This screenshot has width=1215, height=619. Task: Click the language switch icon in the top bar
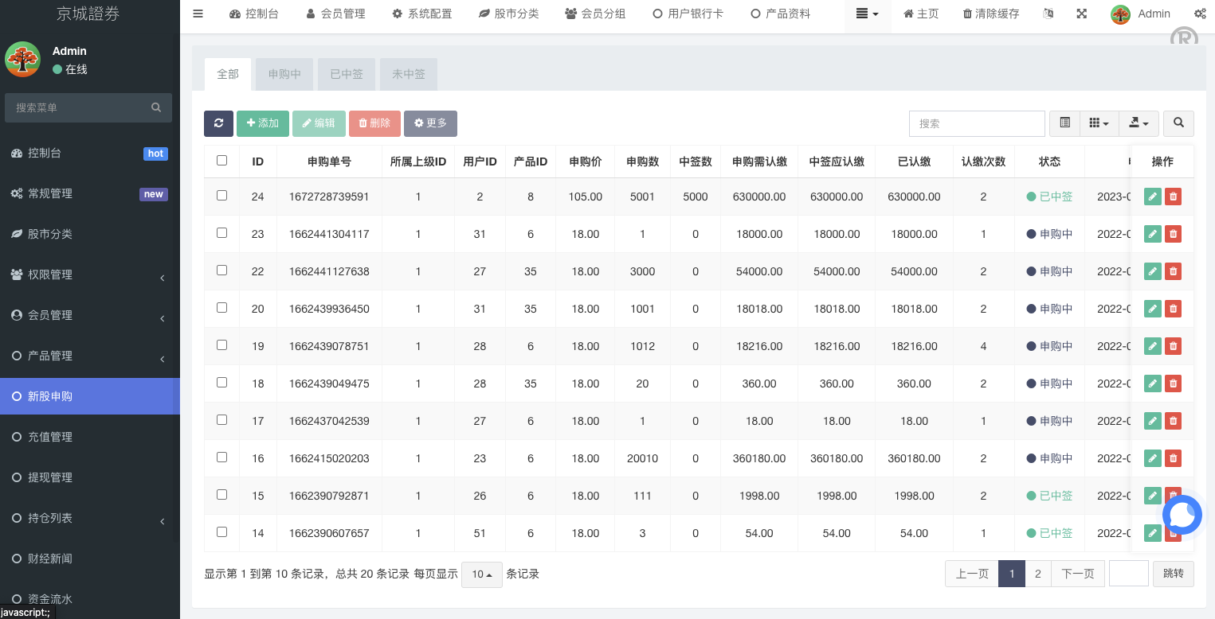point(1048,14)
